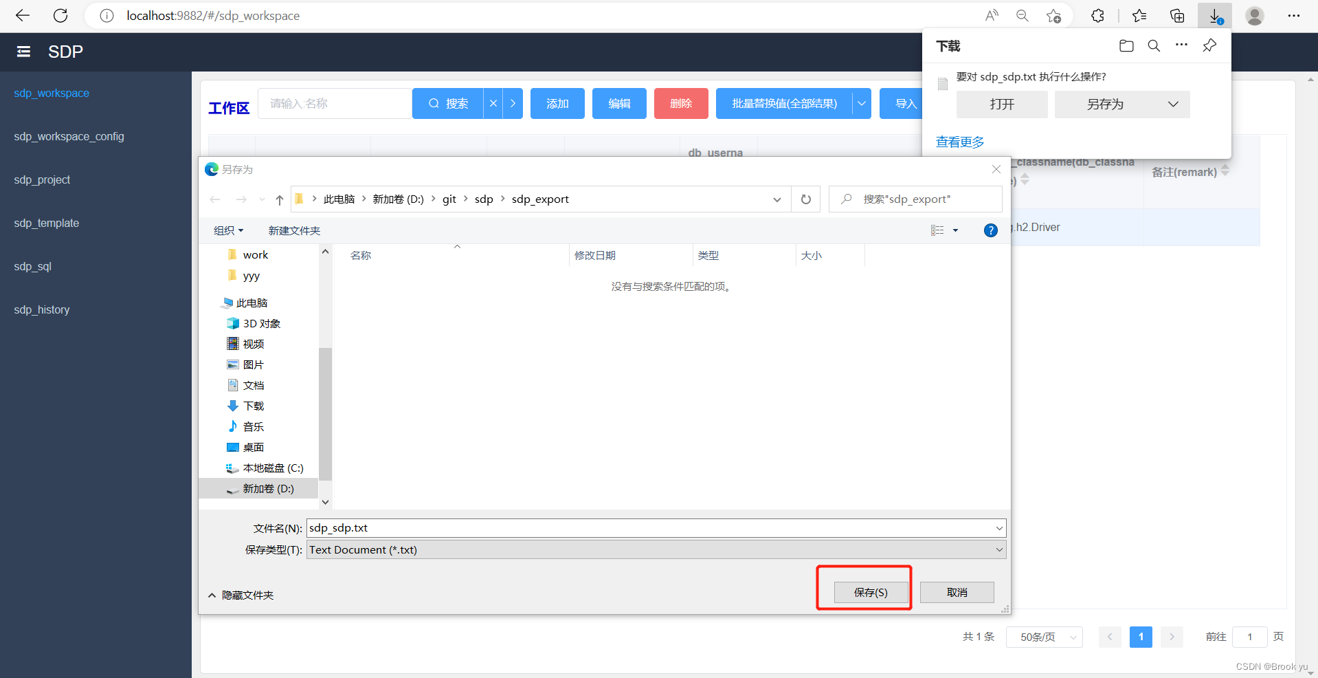Screen dimensions: 1318x678
Task: Clear the search field X button
Action: coord(493,103)
